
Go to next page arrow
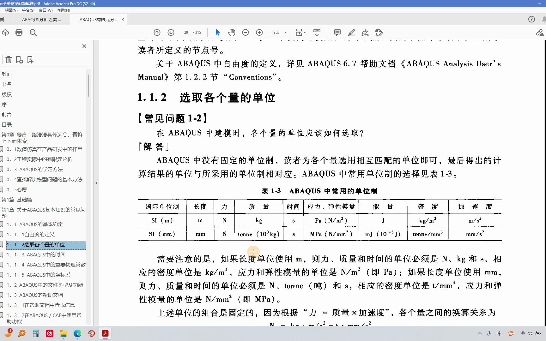pyautogui.click(x=171, y=33)
